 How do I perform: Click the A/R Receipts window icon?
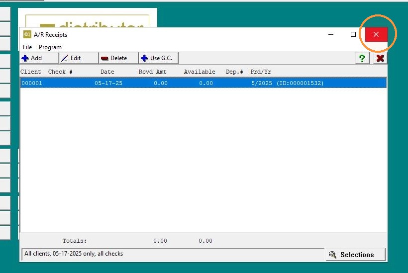pos(27,34)
